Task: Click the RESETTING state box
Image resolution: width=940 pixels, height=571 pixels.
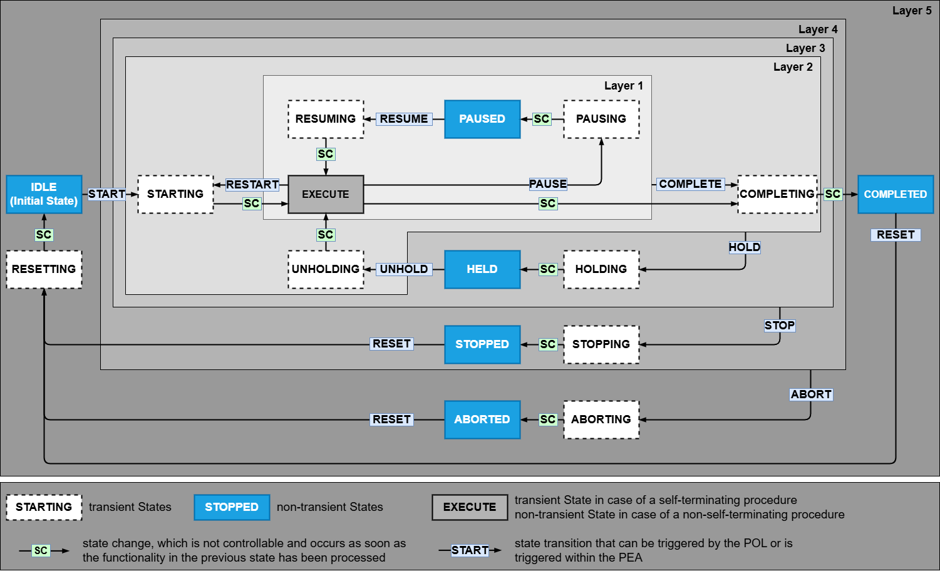Action: [x=44, y=269]
